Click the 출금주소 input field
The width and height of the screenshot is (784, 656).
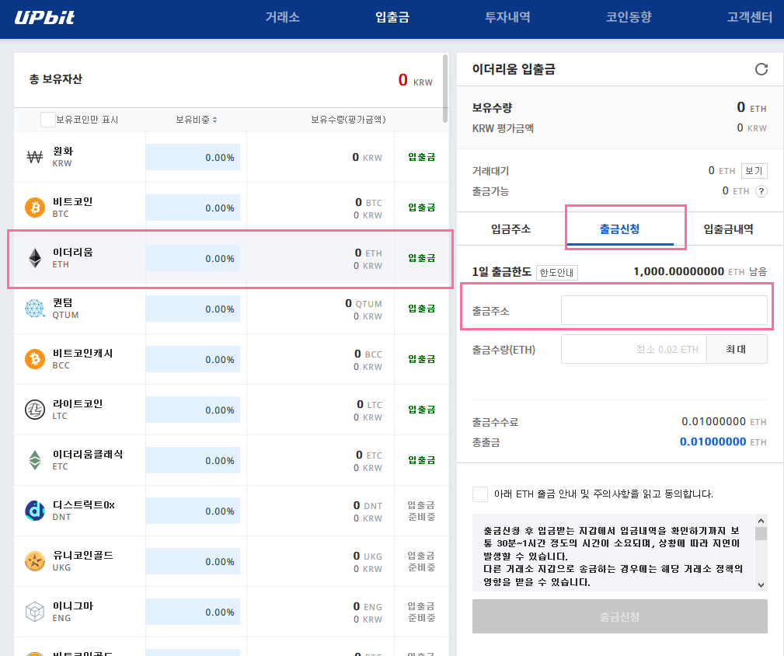click(664, 311)
